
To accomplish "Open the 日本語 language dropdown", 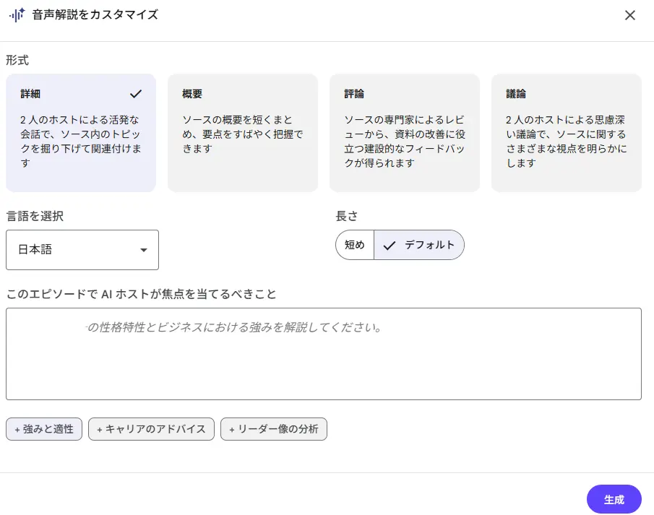I will (82, 250).
